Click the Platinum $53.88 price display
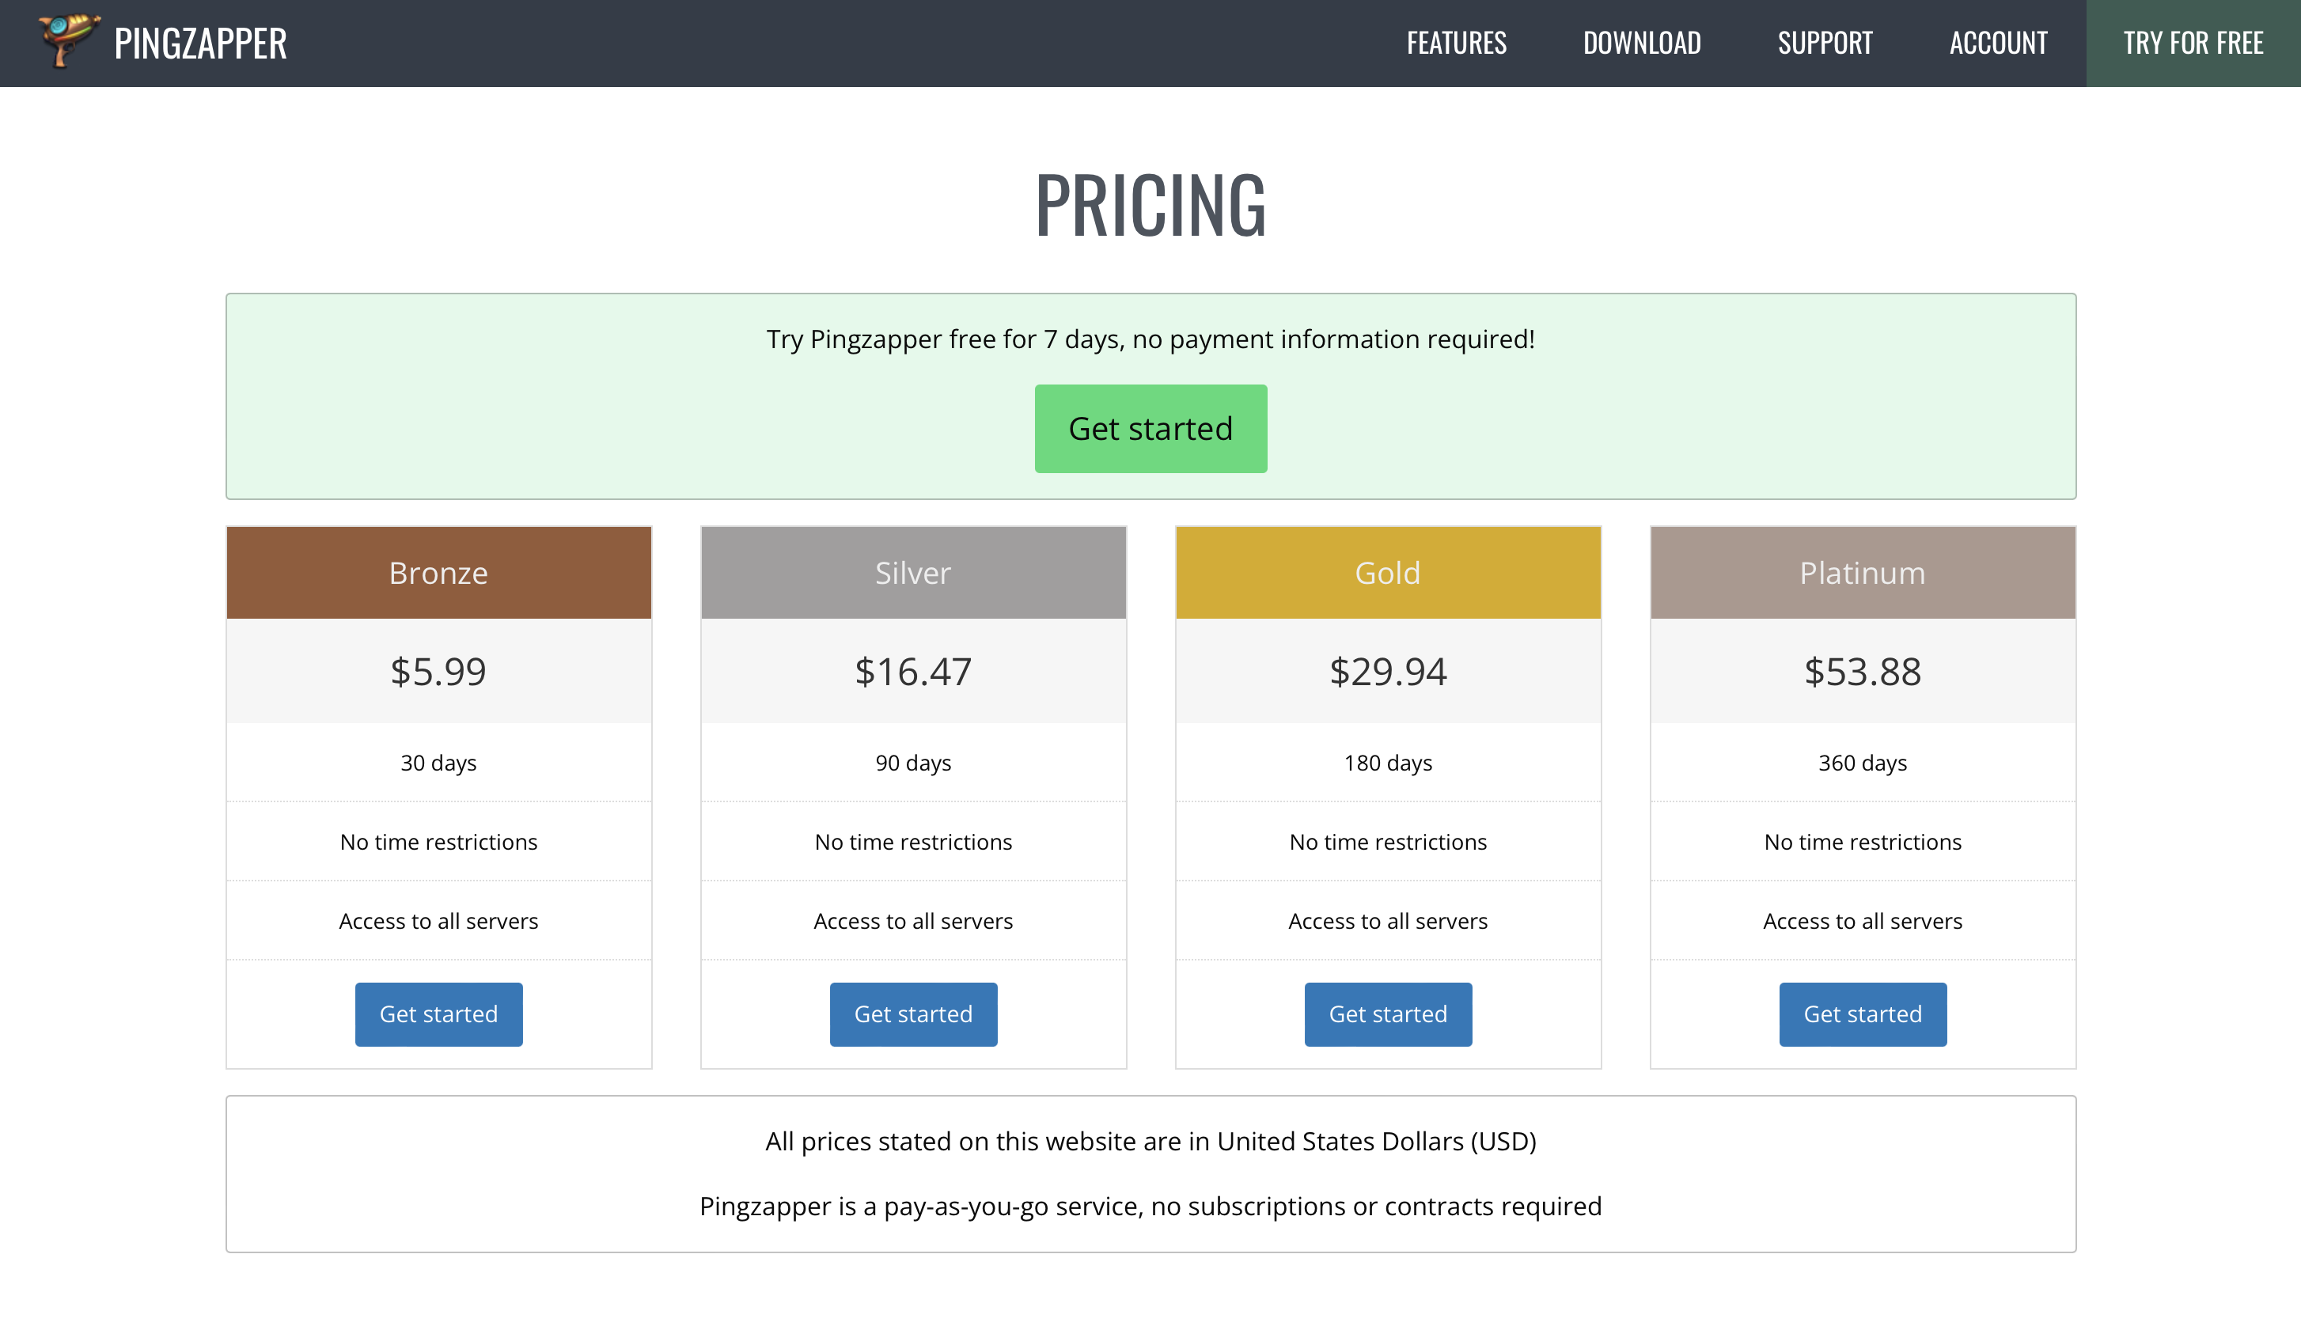This screenshot has width=2301, height=1326. pyautogui.click(x=1863, y=670)
